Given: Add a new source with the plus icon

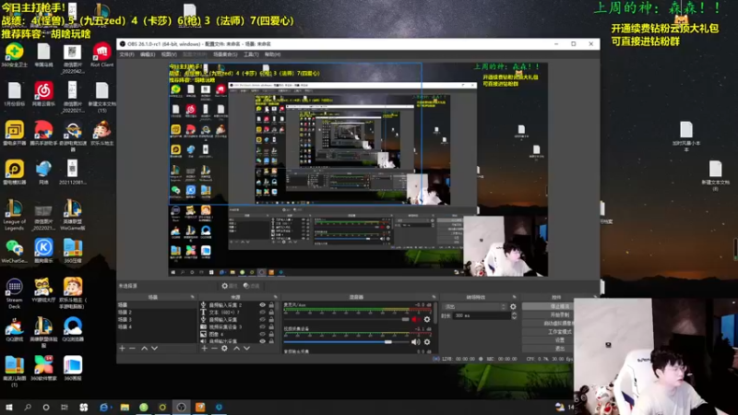Looking at the screenshot, I should tap(204, 349).
